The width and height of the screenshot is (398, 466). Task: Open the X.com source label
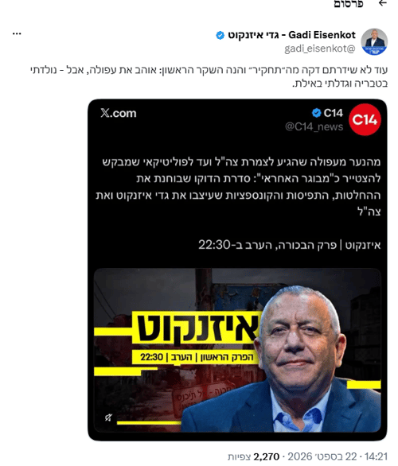[119, 113]
